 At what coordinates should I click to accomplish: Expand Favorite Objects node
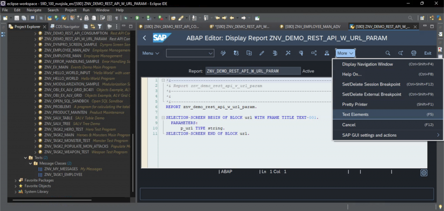[16, 186]
